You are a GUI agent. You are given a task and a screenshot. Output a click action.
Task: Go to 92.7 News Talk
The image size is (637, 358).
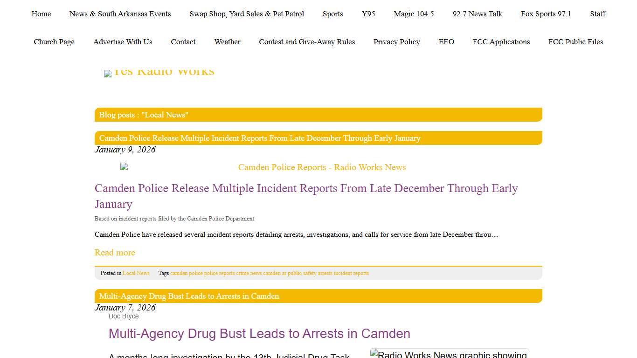click(x=477, y=14)
